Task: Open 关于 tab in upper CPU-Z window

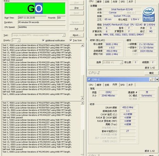Action: pyautogui.click(x=131, y=2)
